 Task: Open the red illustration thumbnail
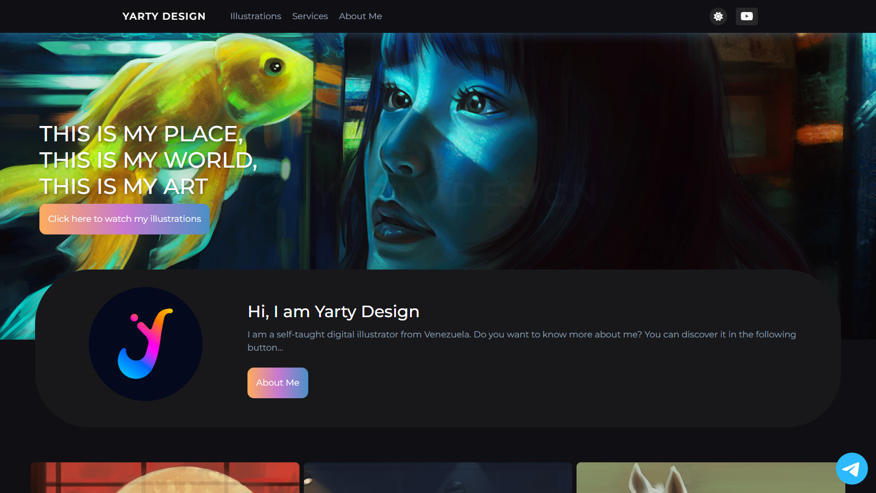click(165, 478)
